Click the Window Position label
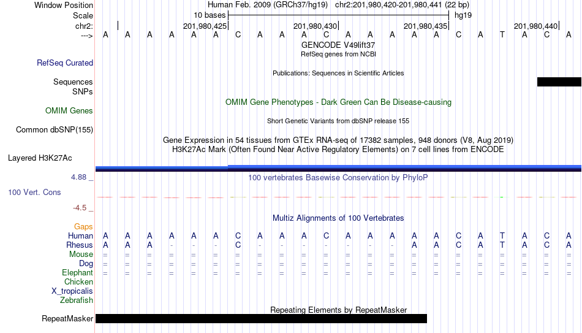 click(x=64, y=5)
